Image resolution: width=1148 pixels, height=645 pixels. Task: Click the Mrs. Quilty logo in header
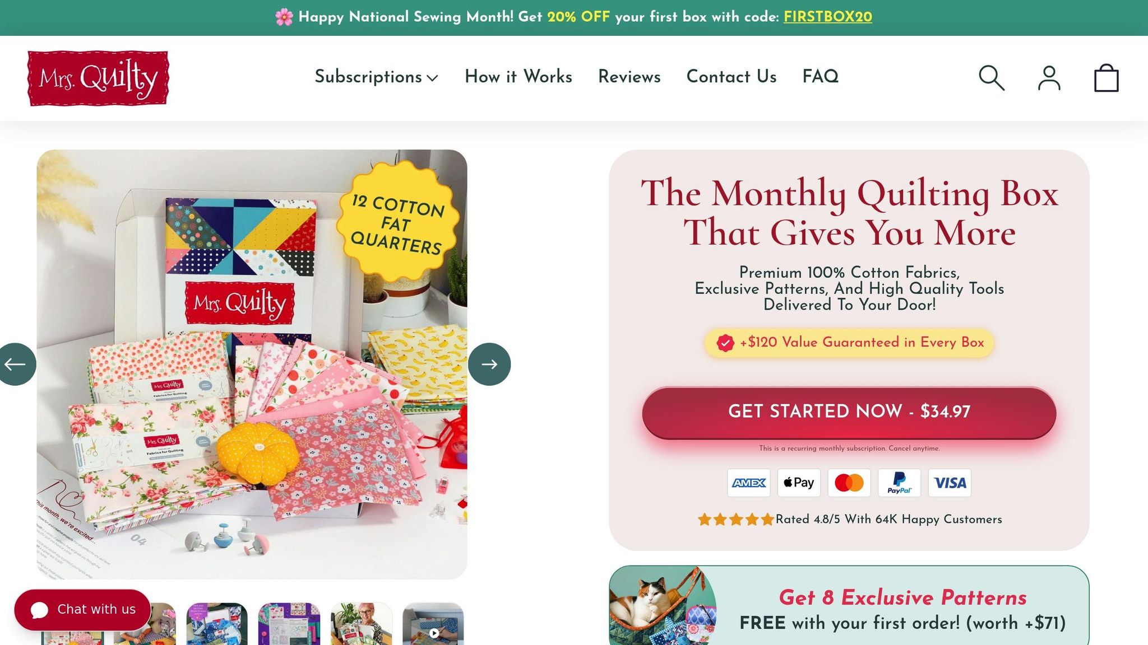tap(98, 78)
